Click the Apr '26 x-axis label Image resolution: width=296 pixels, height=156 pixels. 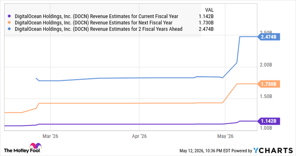[139, 136]
